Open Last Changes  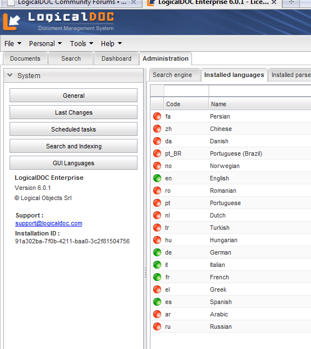point(74,112)
